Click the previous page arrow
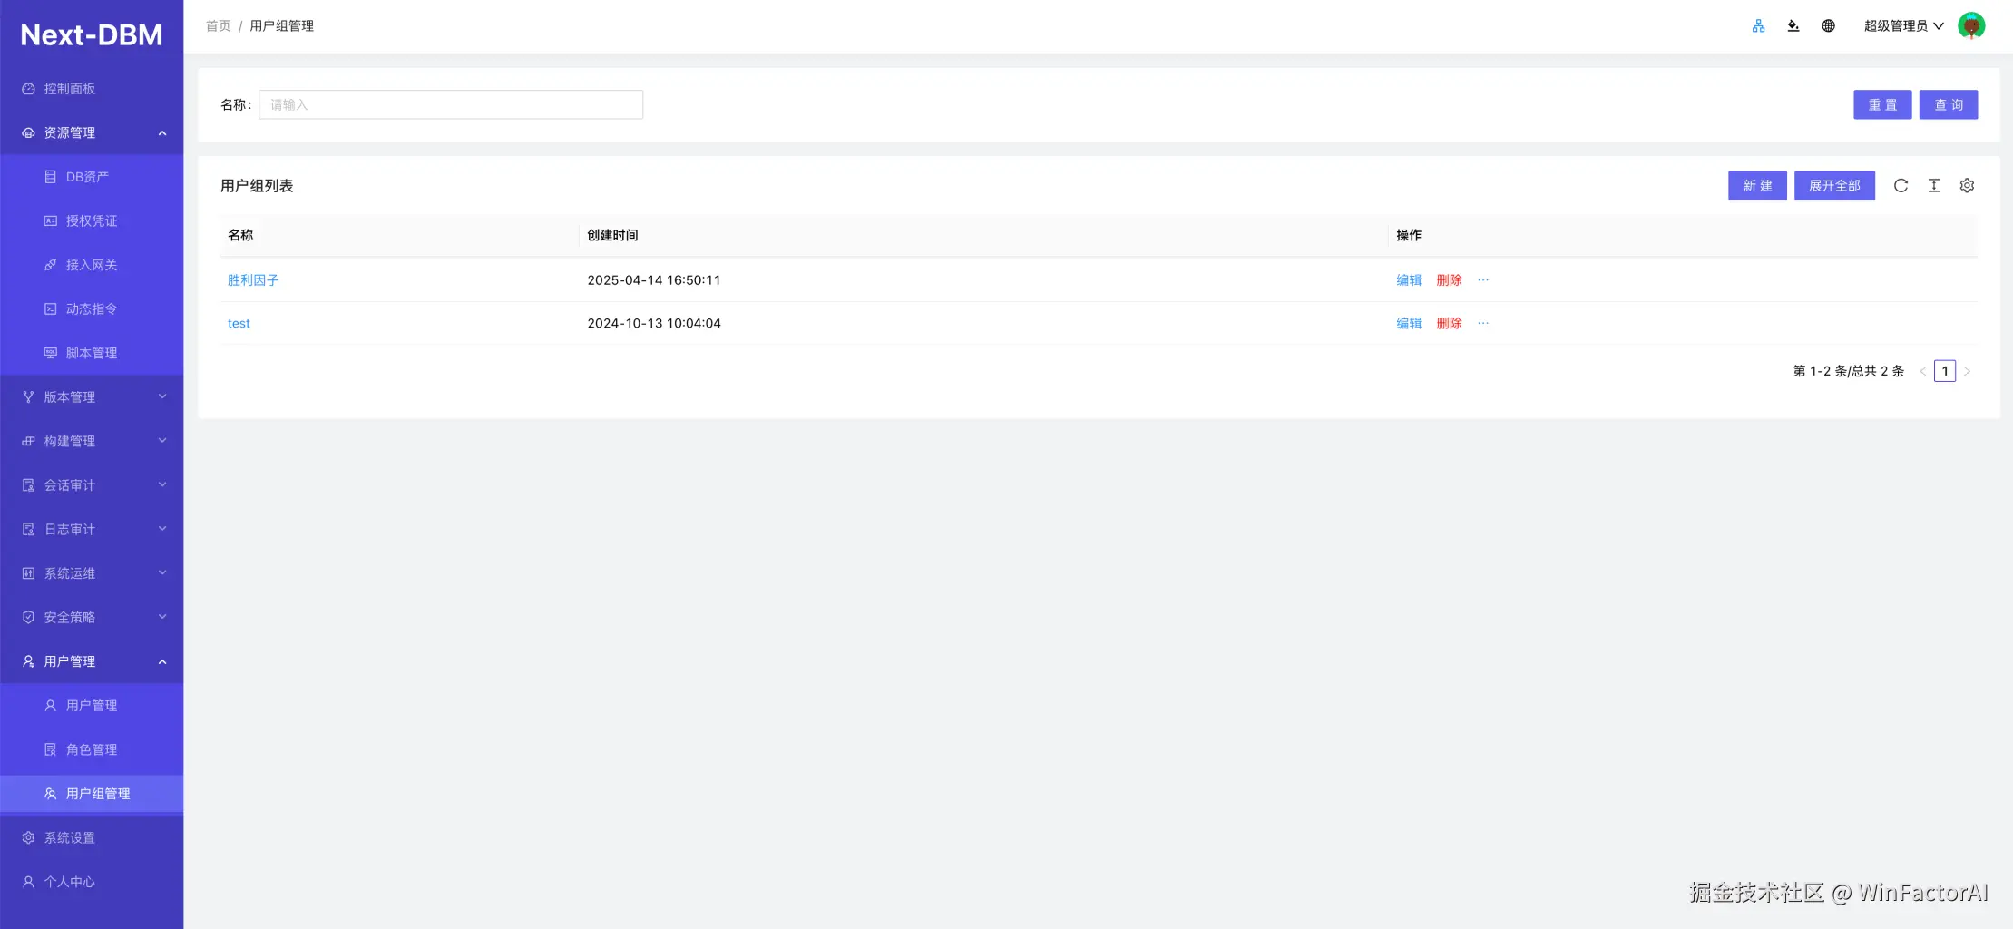The width and height of the screenshot is (2013, 929). tap(1922, 371)
